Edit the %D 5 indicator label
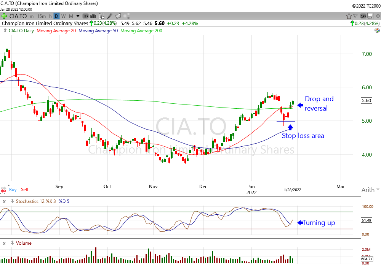Screen dimensions: 381x266 click(x=64, y=201)
